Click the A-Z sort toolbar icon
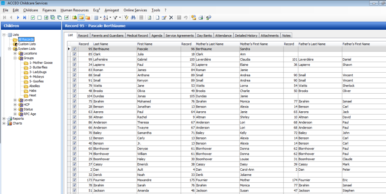The image size is (386, 194). 106,17
